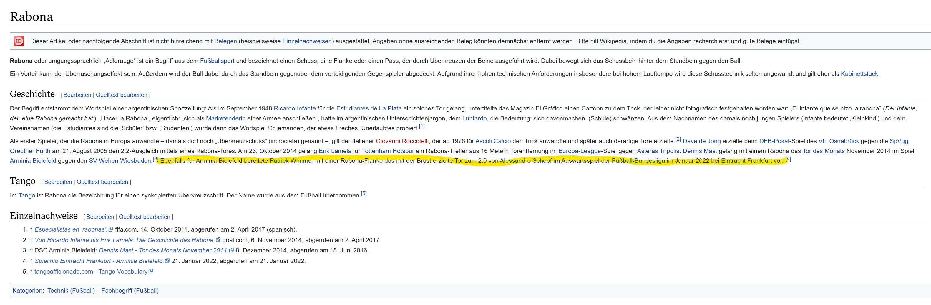Open reference 'Von Ricardo Infante bis Erik Lamela'
This screenshot has height=305, width=931.
[125, 240]
